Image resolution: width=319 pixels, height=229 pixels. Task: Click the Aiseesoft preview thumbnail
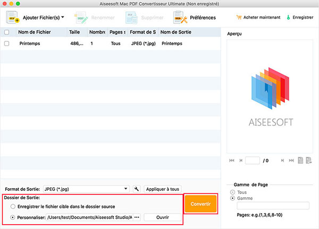(x=270, y=96)
